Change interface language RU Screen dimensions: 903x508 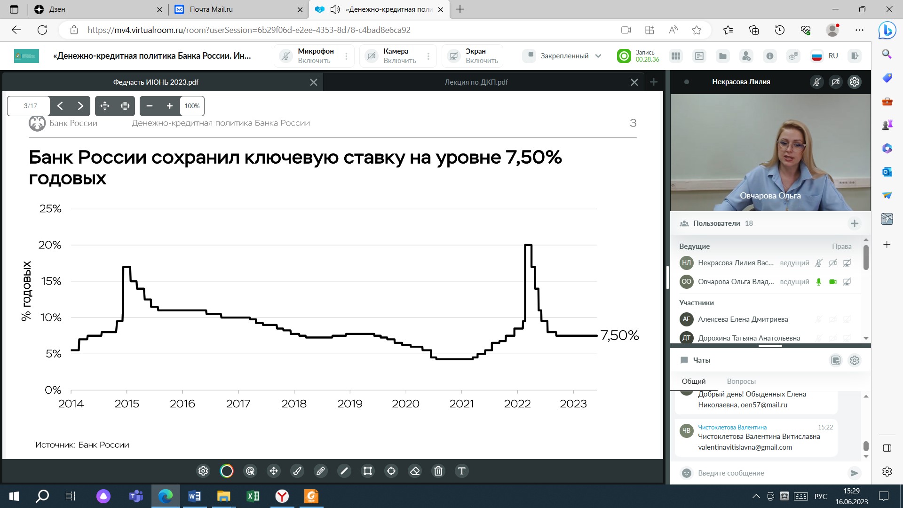[825, 56]
